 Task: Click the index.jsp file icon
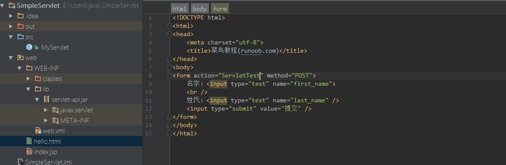[x=29, y=152]
